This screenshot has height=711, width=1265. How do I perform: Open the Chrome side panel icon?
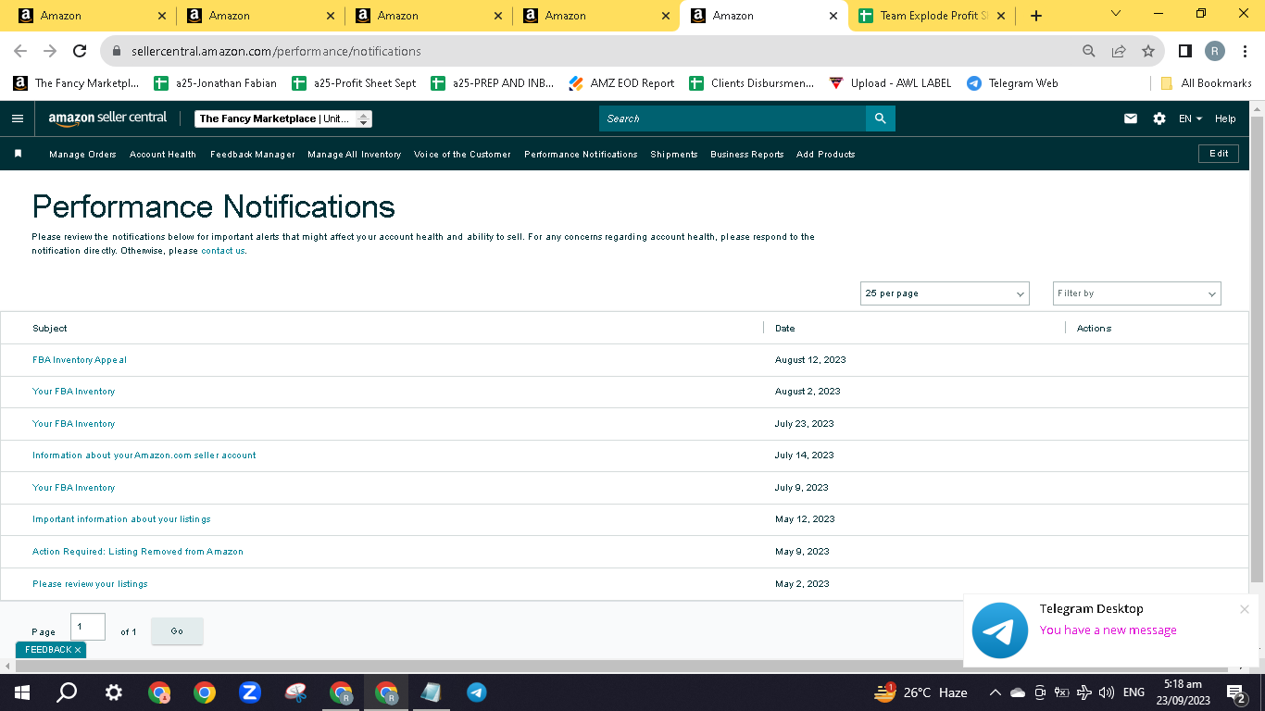1184,51
